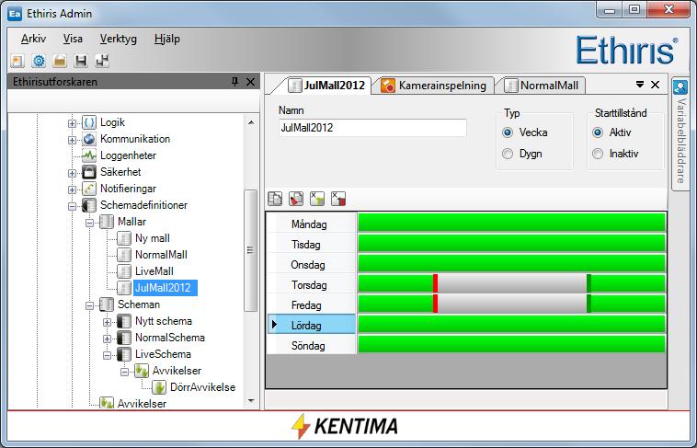Select the JulMall2012 tab

click(x=326, y=86)
